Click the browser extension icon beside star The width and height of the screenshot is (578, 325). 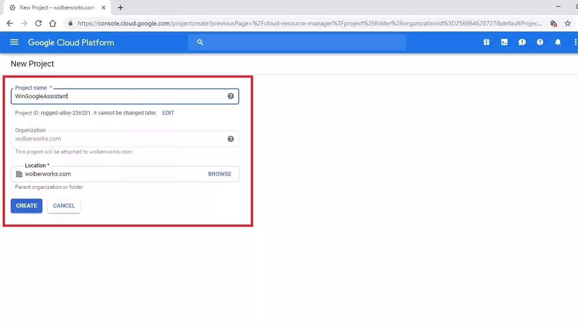pyautogui.click(x=553, y=23)
